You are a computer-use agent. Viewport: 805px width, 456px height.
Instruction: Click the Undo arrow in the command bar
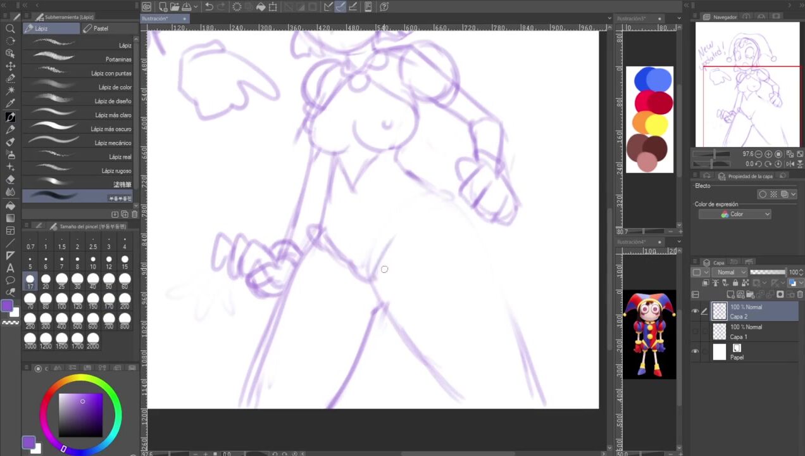209,7
